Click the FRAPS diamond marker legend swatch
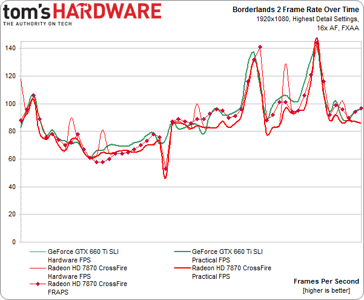Viewport: 364px width, 300px height. coord(38,284)
